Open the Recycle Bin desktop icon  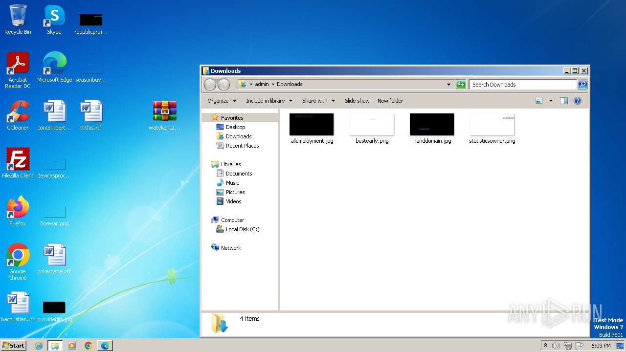coord(18,20)
